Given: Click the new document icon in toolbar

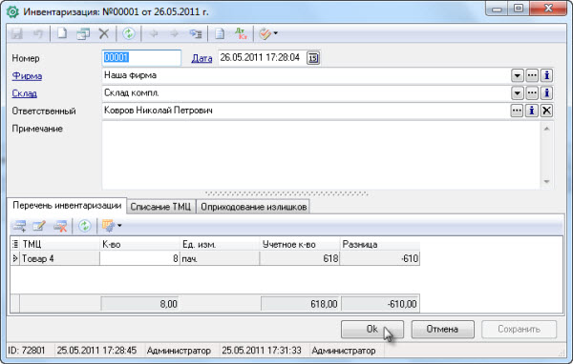Looking at the screenshot, I should point(62,33).
